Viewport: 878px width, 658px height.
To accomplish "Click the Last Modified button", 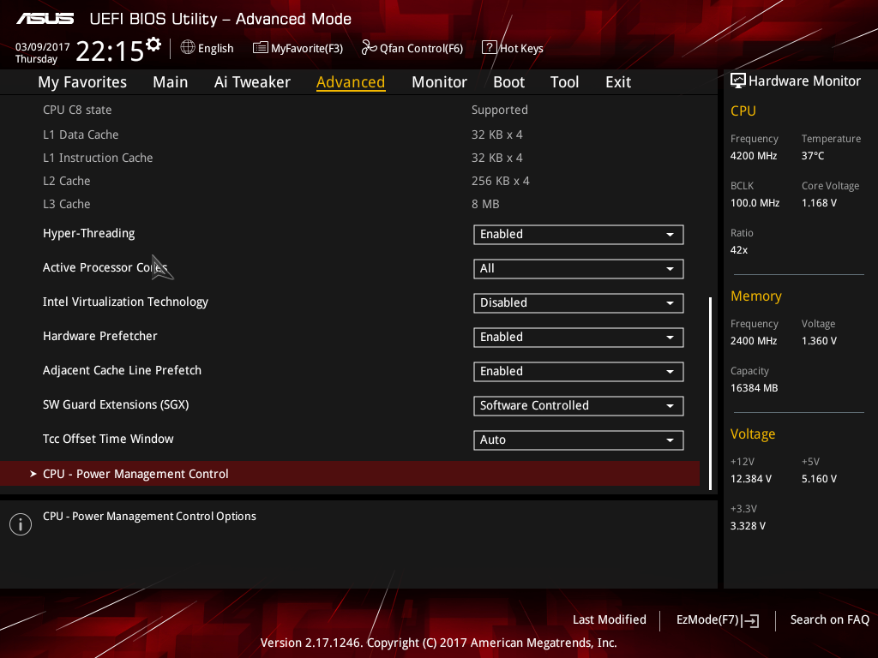I will coord(610,619).
